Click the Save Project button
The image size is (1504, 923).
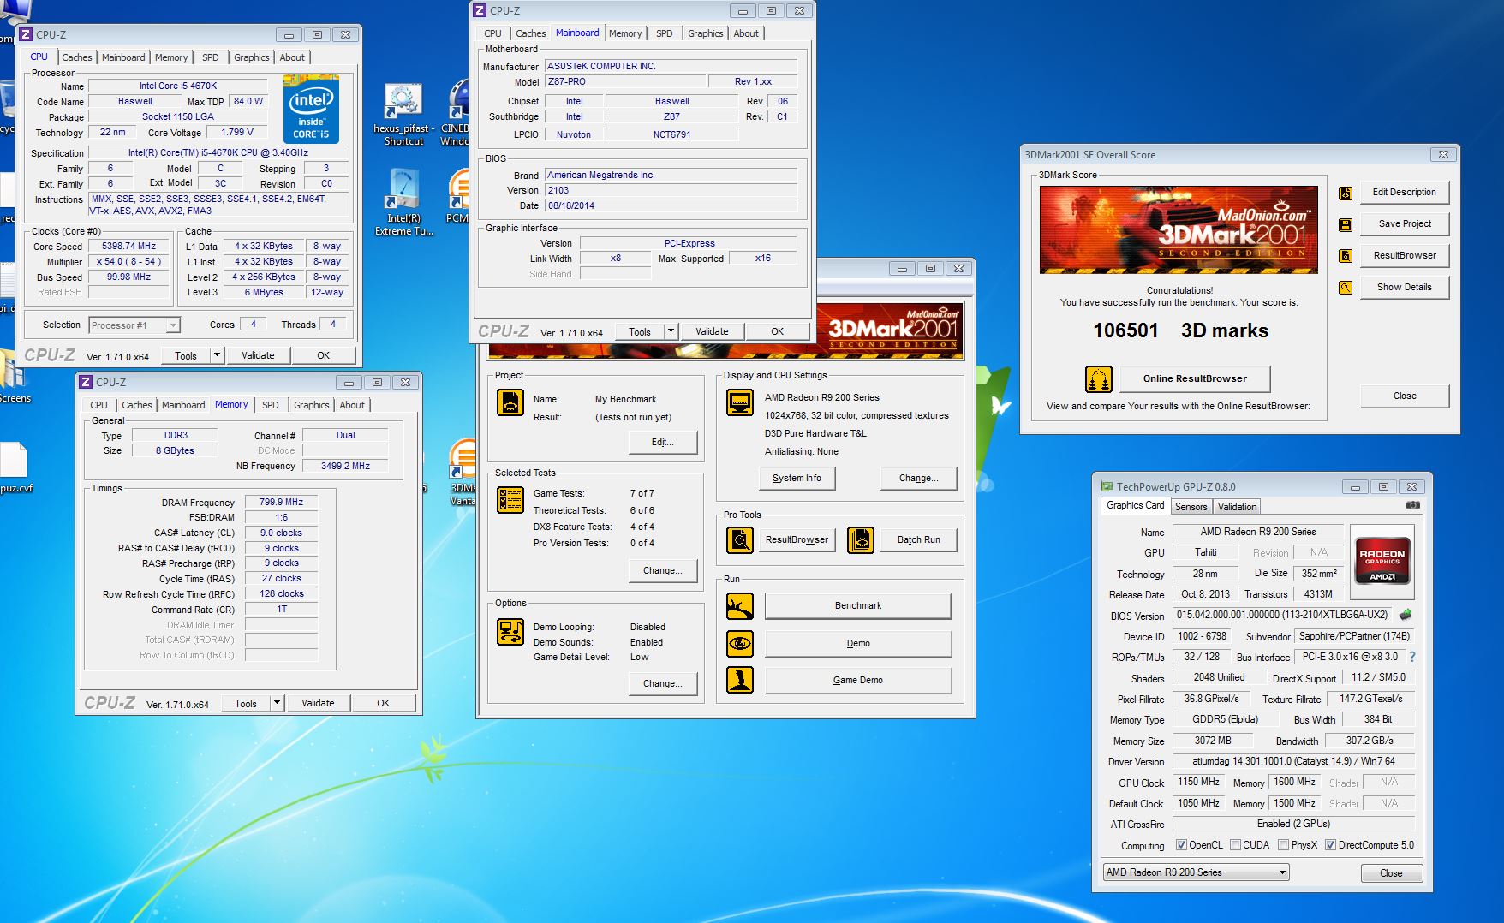tap(1404, 224)
